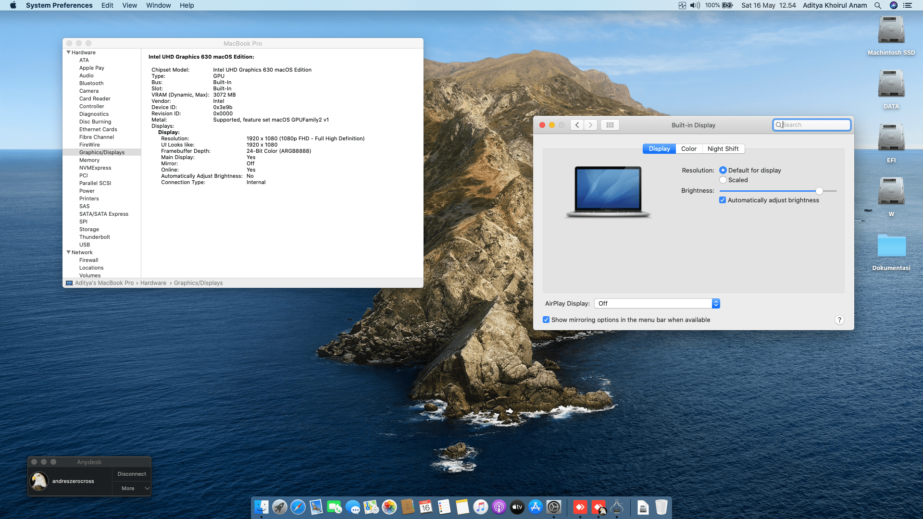Switch to Night Shift tab
923x519 pixels.
pyautogui.click(x=723, y=149)
